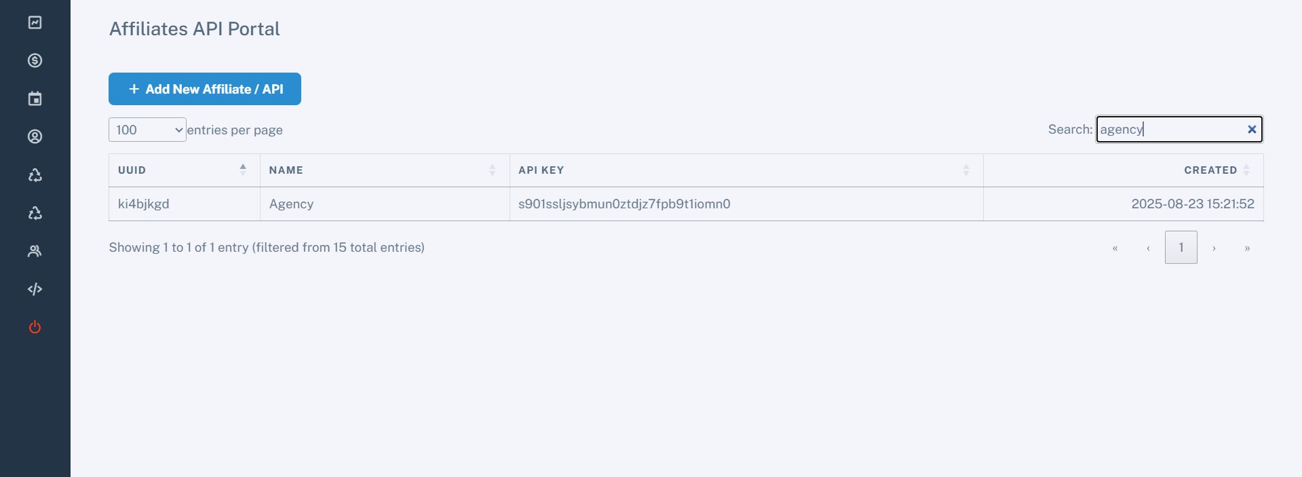Go to page 1 in pagination
This screenshot has width=1302, height=477.
pyautogui.click(x=1181, y=248)
